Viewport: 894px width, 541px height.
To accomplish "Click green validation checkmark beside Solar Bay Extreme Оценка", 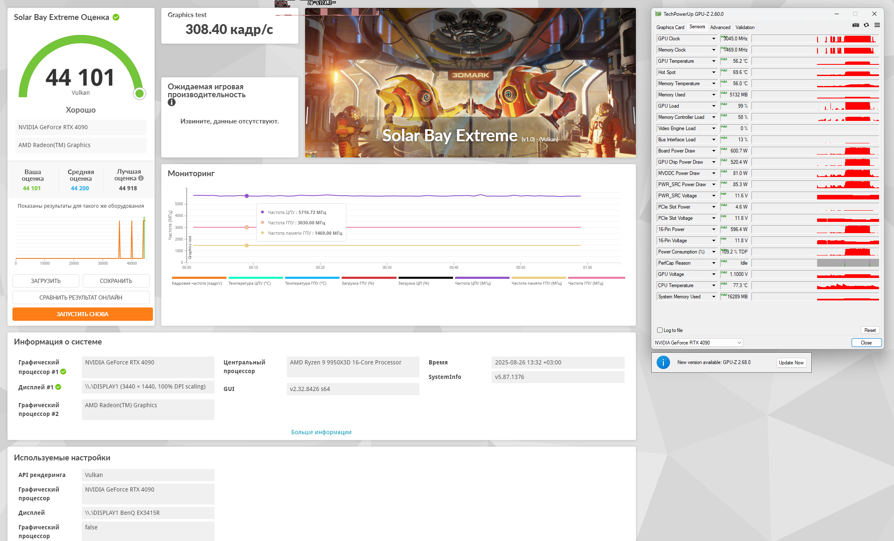I will pos(116,17).
